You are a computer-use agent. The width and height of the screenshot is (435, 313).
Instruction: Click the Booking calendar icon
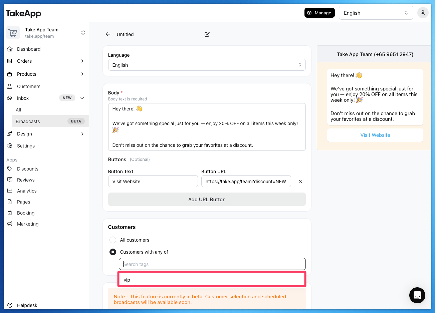10,213
